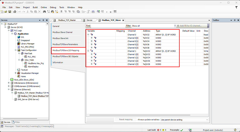The width and height of the screenshot is (240, 132).
Task: Switch to the POUs bottom tab
Action: pos(16,122)
